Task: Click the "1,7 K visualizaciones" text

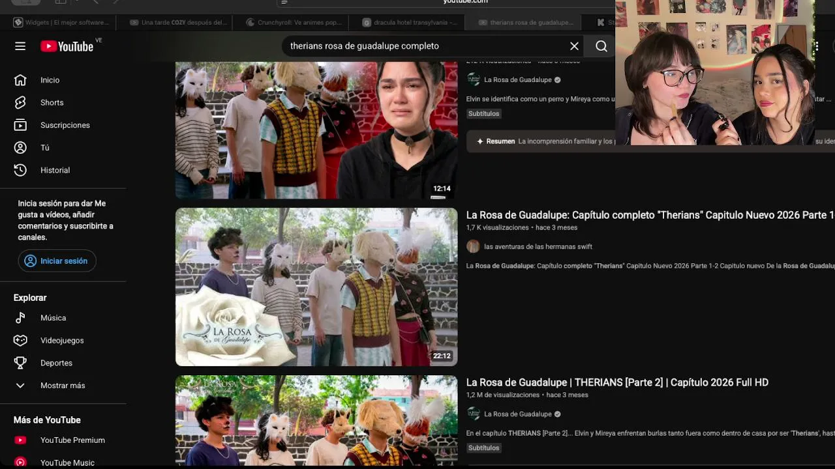Action: click(x=498, y=228)
